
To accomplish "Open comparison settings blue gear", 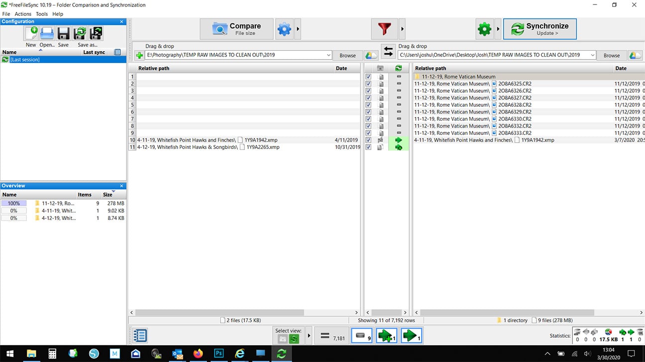I will coord(284,29).
